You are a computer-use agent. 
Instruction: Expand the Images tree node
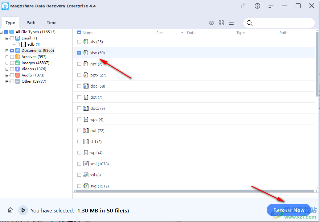(x=7, y=63)
